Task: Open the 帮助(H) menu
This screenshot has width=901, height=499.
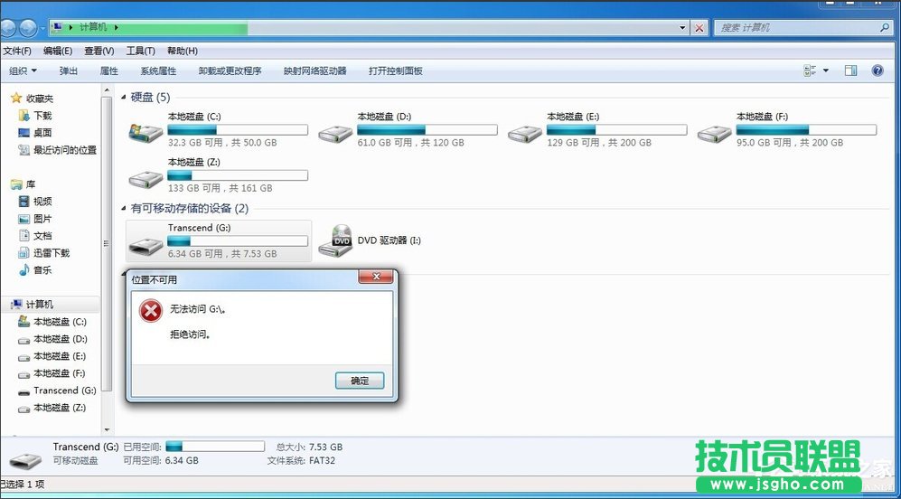Action: 183,51
